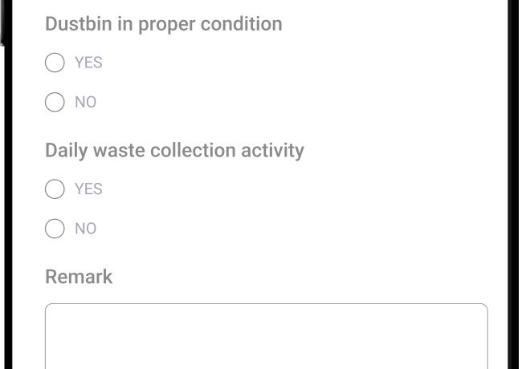
Task: Click the "Remark" field label
Action: [x=79, y=277]
